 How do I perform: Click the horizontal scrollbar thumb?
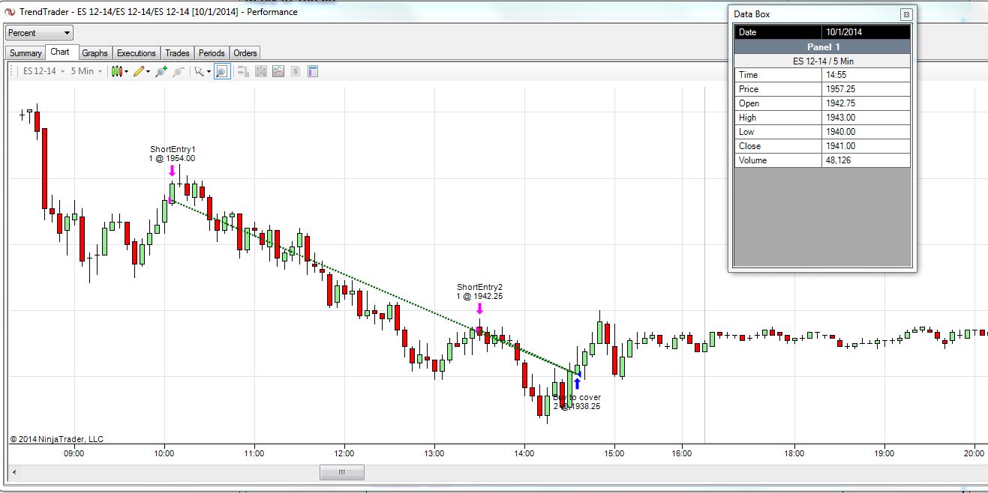click(x=342, y=472)
